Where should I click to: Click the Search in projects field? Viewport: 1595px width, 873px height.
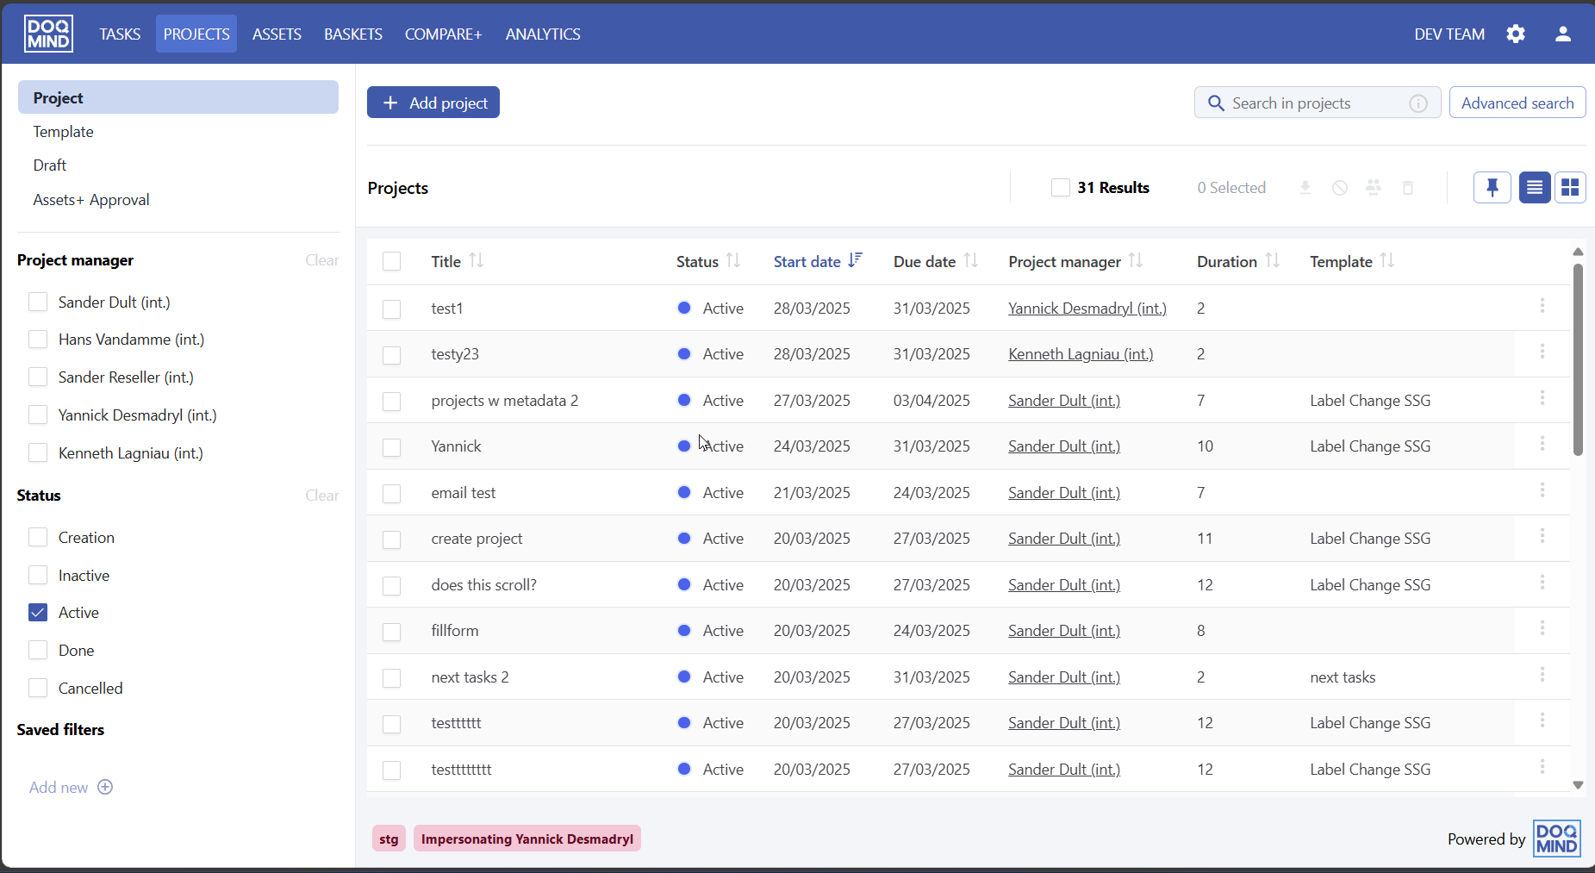click(1310, 103)
